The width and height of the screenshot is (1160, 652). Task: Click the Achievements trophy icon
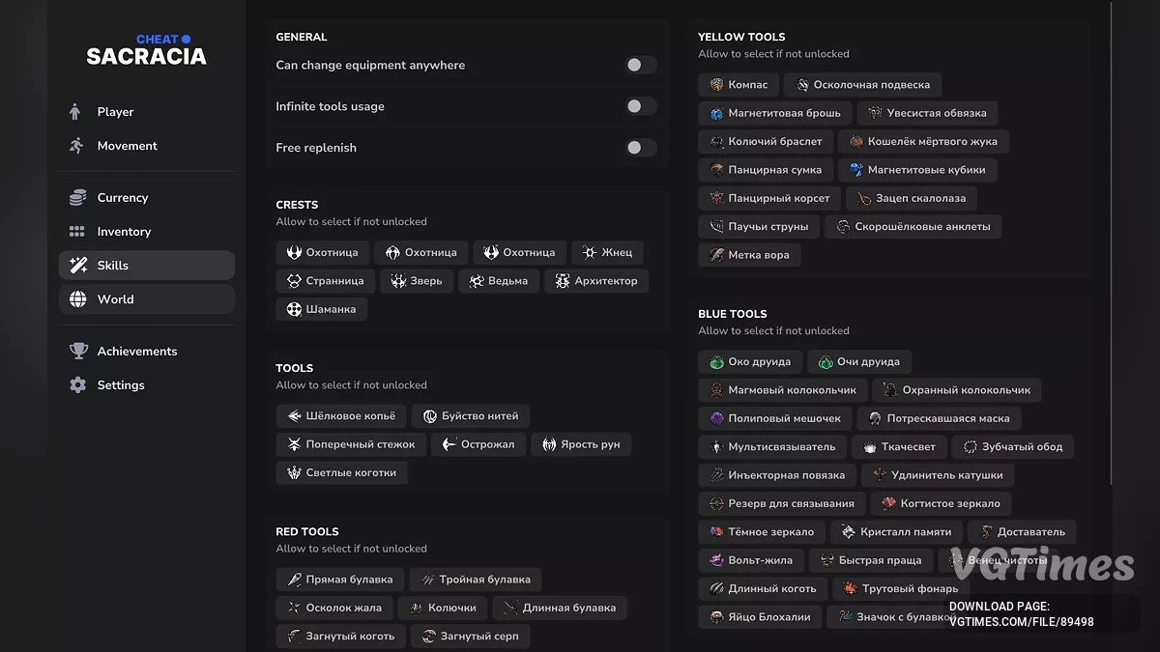[x=77, y=352]
